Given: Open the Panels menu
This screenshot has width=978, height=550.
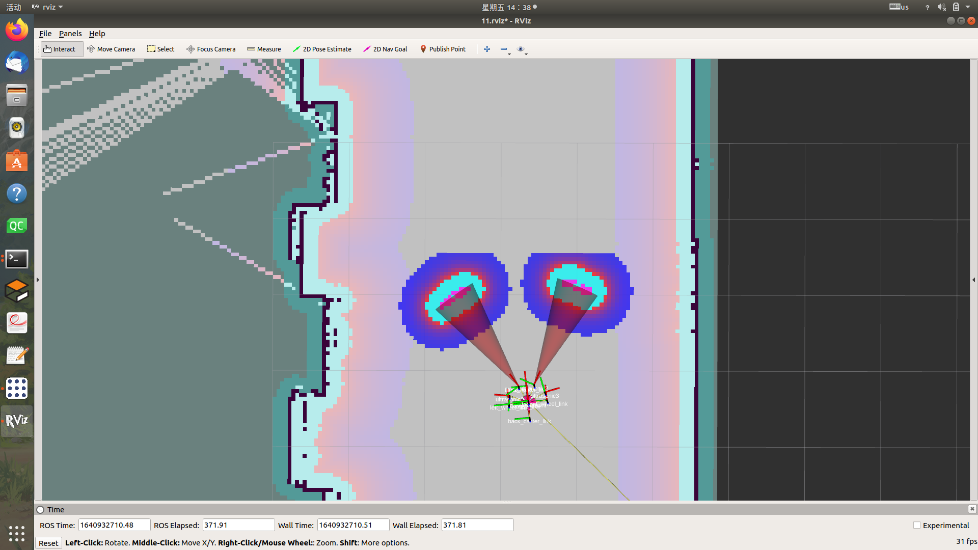Looking at the screenshot, I should (70, 34).
